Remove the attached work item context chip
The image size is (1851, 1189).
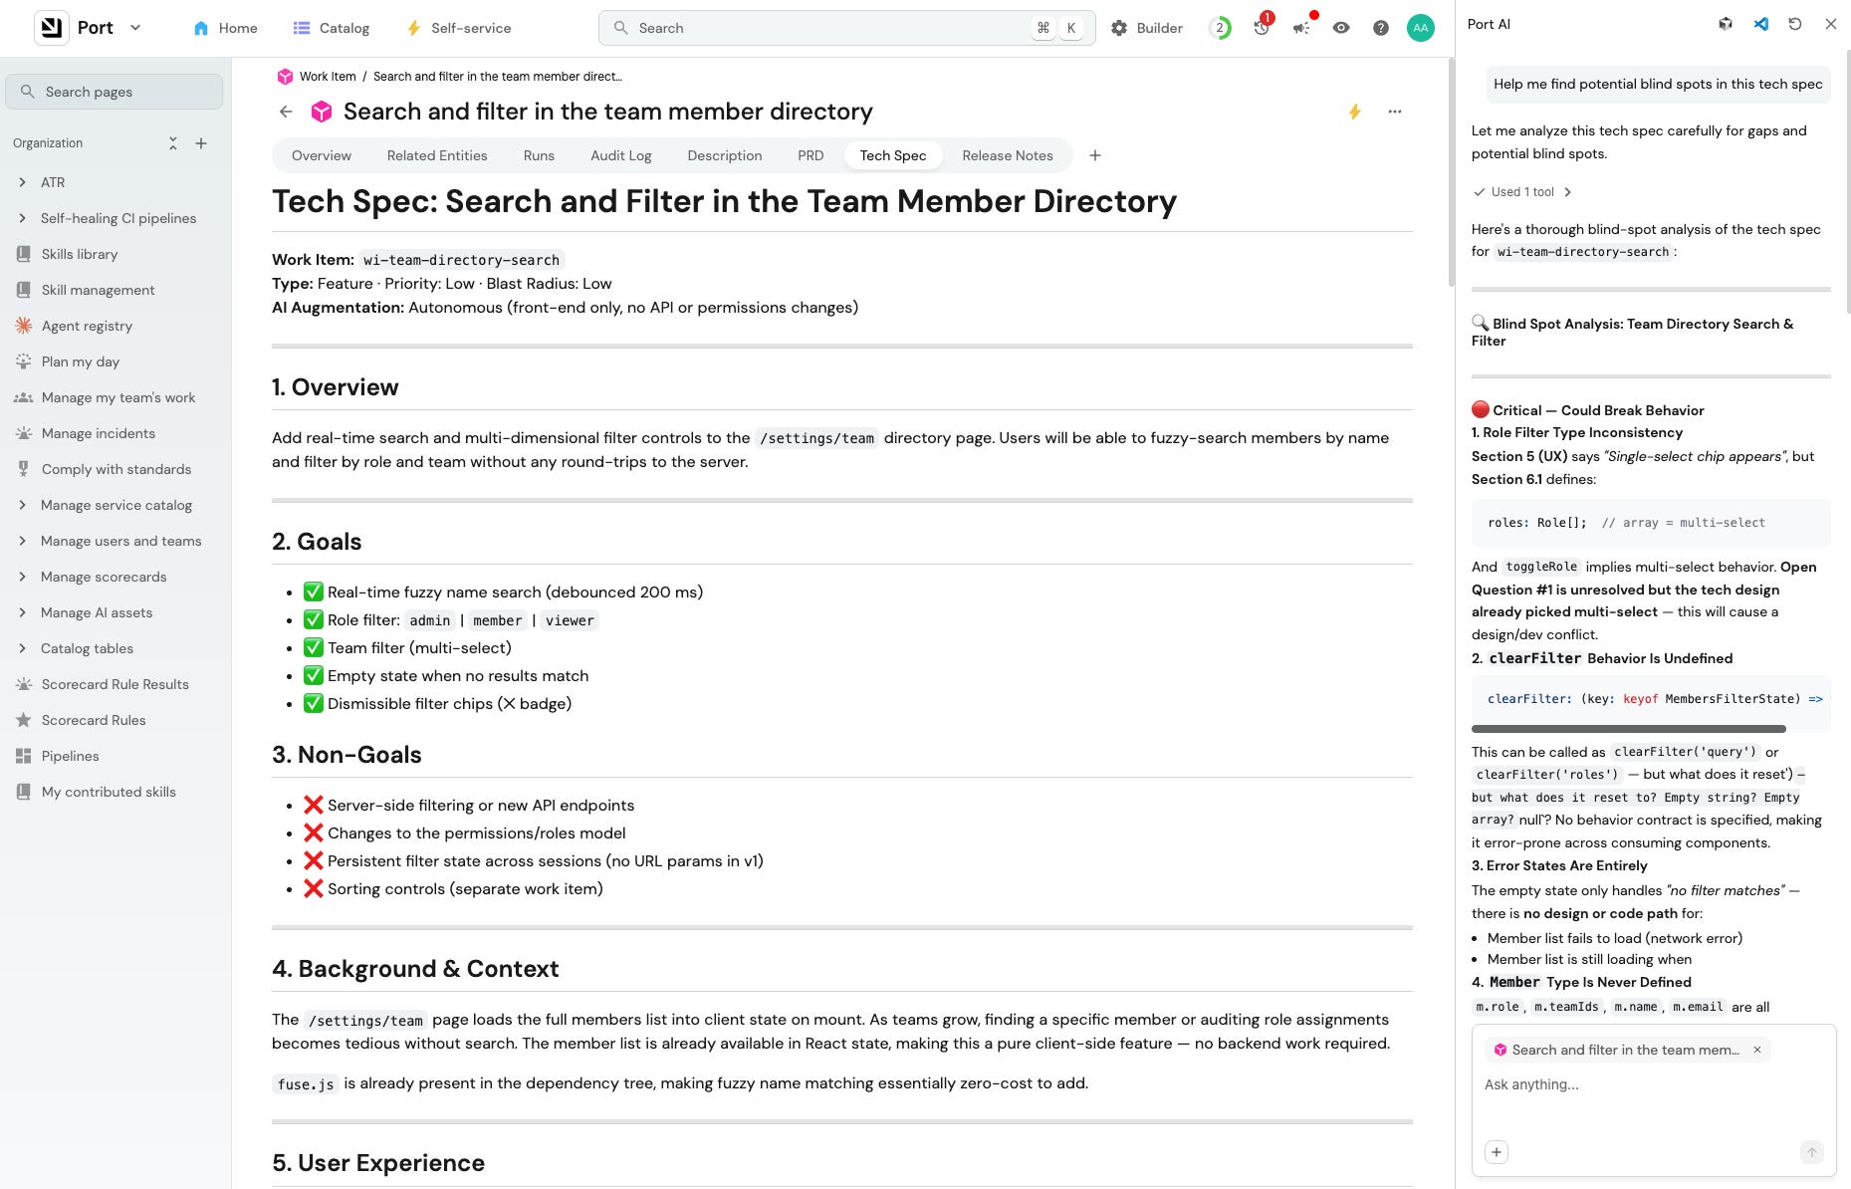click(1757, 1050)
